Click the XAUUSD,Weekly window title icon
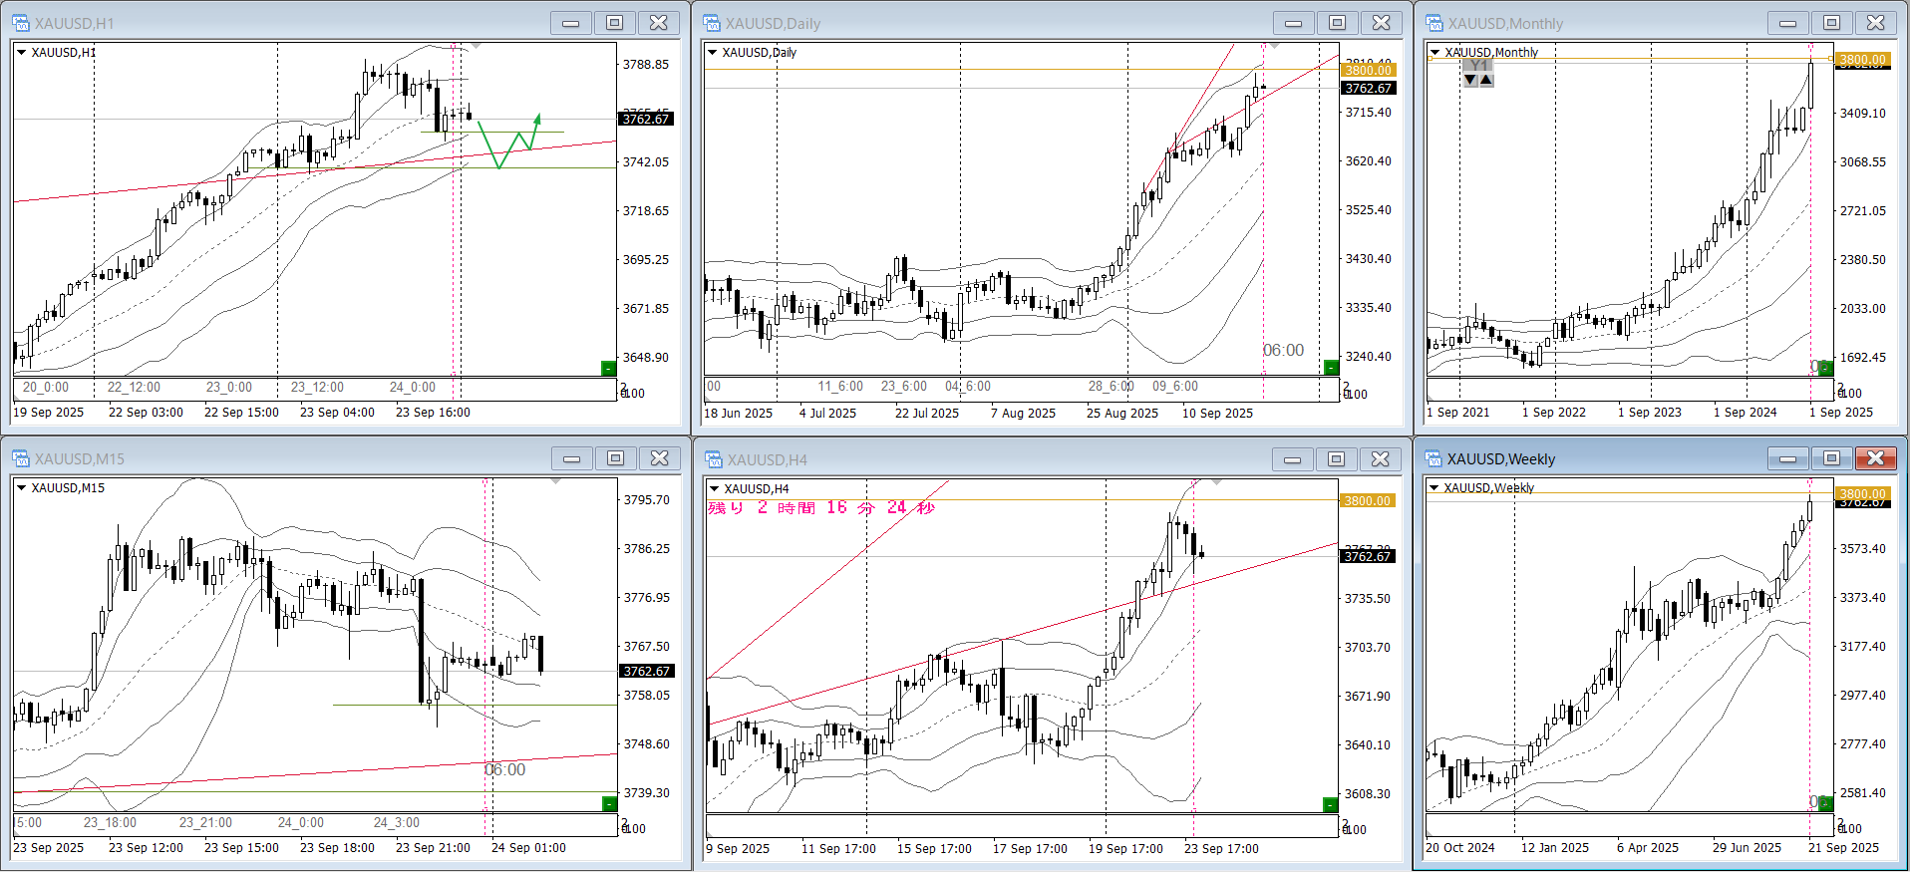The width and height of the screenshot is (1910, 872). (1433, 458)
